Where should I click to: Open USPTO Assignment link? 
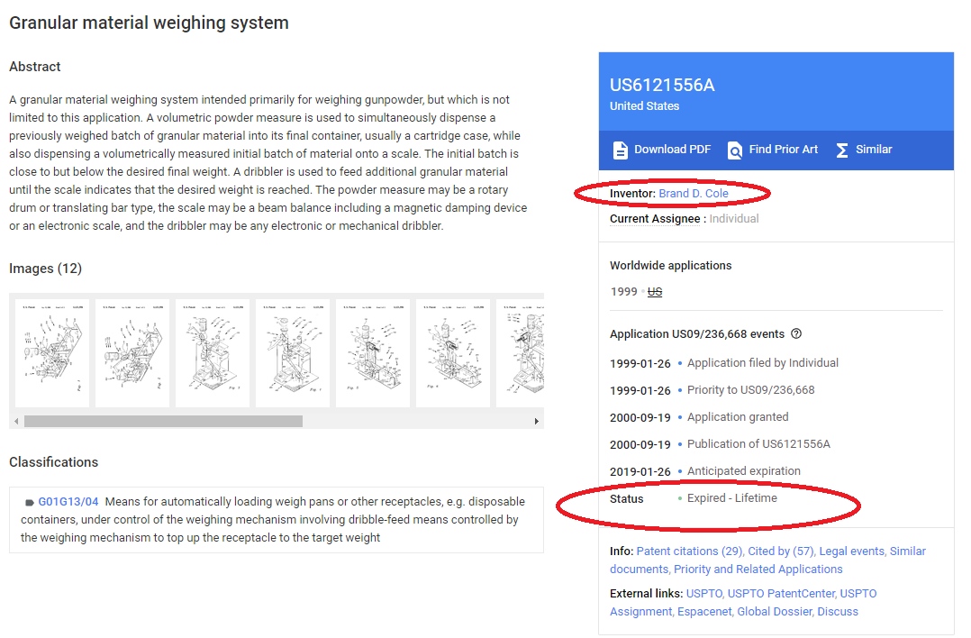743,603
